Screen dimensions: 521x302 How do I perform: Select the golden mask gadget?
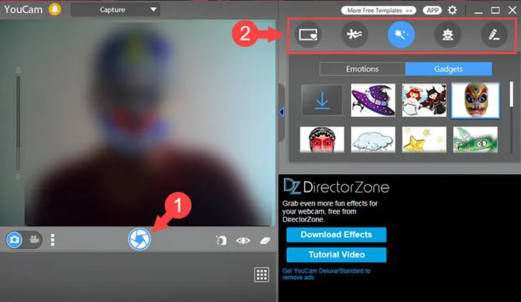pyautogui.click(x=475, y=101)
